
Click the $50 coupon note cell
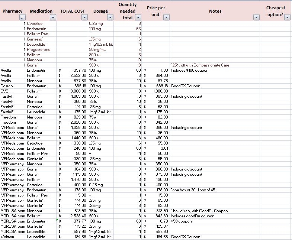pos(215,221)
